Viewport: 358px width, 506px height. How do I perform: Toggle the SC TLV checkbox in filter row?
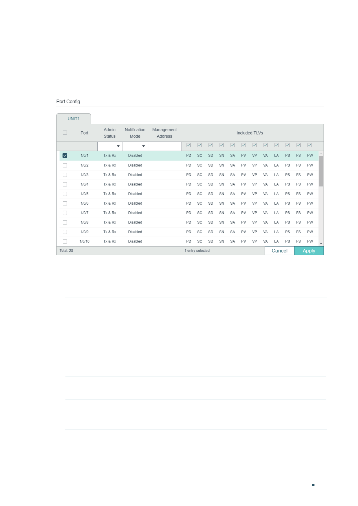tap(200, 145)
